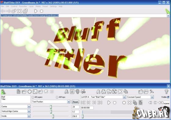Click the home icon in top toolbar
This screenshot has width=171, height=120.
[25, 11]
